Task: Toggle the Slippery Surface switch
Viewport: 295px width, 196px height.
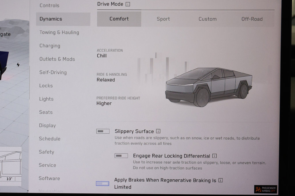Action: (103, 131)
